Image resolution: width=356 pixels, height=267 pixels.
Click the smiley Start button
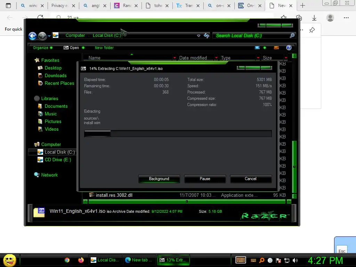pos(9,260)
